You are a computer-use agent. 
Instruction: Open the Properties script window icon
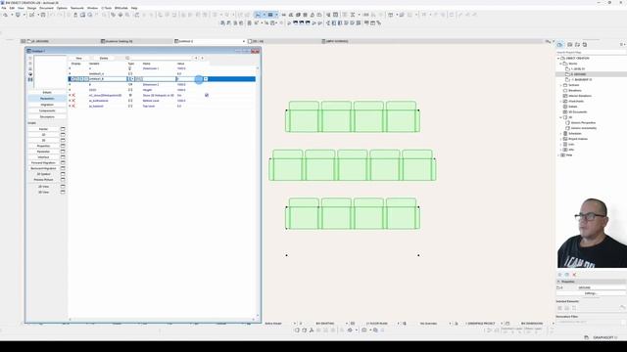(63, 146)
